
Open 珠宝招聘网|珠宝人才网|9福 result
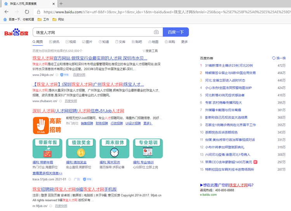tap(74, 189)
